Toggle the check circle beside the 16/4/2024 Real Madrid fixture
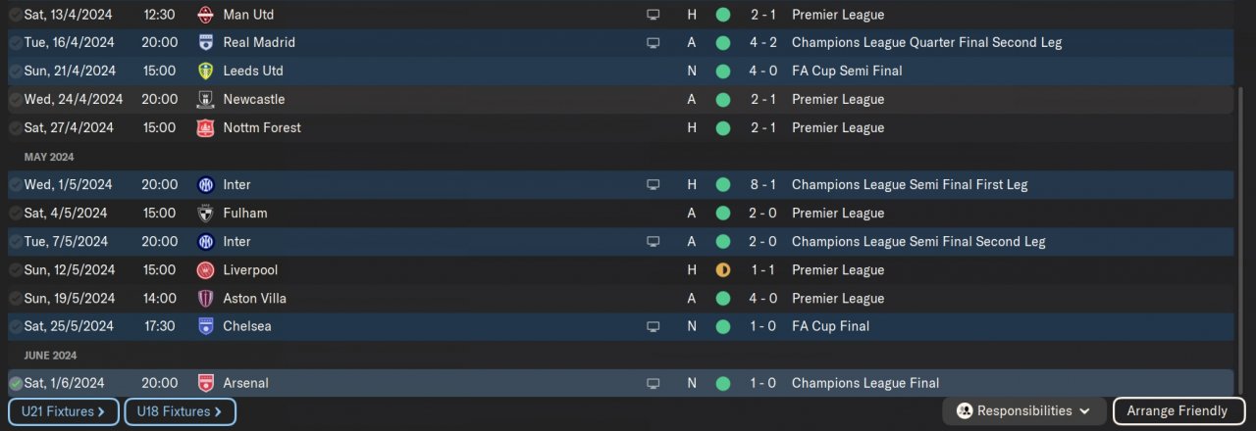1256x431 pixels. point(16,43)
